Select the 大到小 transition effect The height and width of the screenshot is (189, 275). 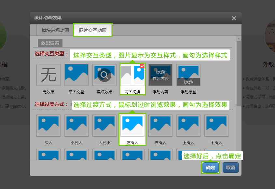pos(104,126)
